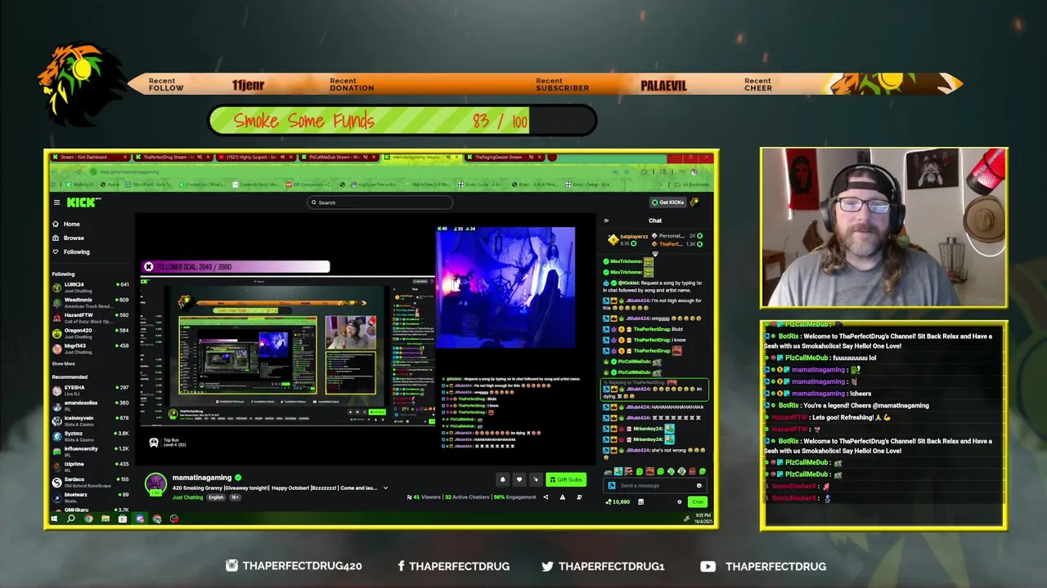1047x588 pixels.
Task: Open recommended channel amandasoliss
Action: pyautogui.click(x=91, y=405)
